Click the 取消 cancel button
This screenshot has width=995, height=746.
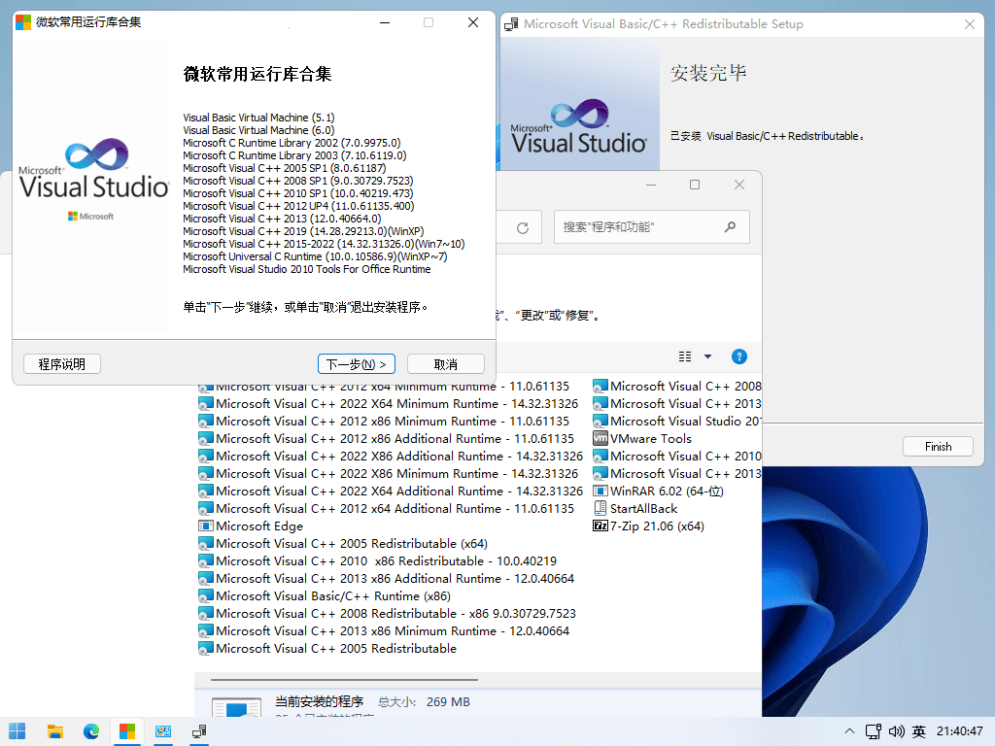[445, 364]
